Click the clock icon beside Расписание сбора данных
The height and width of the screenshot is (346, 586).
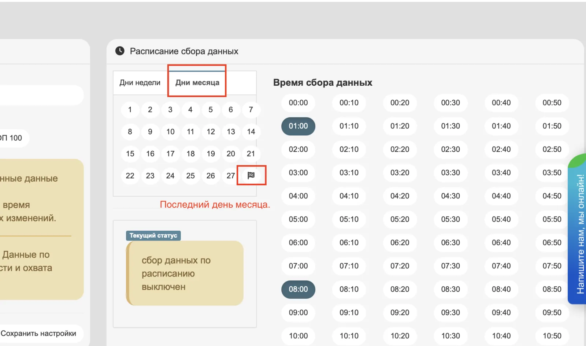click(120, 51)
